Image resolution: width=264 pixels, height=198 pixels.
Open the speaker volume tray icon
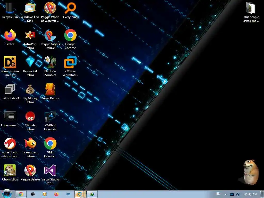pyautogui.click(x=238, y=194)
